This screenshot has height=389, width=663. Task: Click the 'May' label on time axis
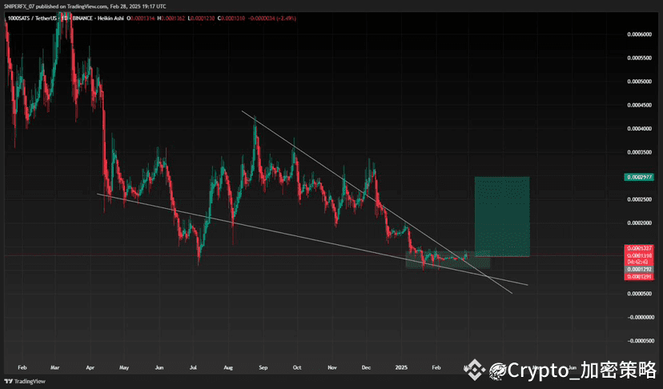[124, 367]
